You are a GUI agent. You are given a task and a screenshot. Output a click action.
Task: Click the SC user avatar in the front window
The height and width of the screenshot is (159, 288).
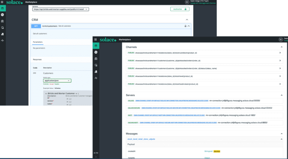pyautogui.click(x=280, y=39)
